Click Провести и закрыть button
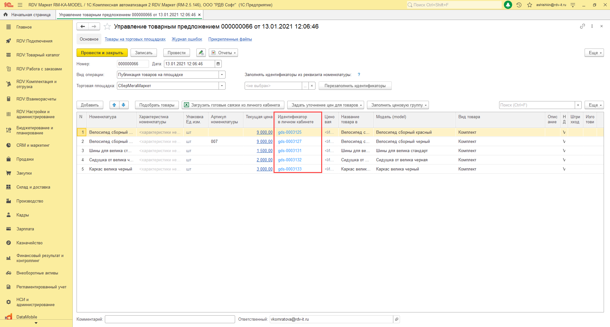The width and height of the screenshot is (610, 327). [x=102, y=53]
